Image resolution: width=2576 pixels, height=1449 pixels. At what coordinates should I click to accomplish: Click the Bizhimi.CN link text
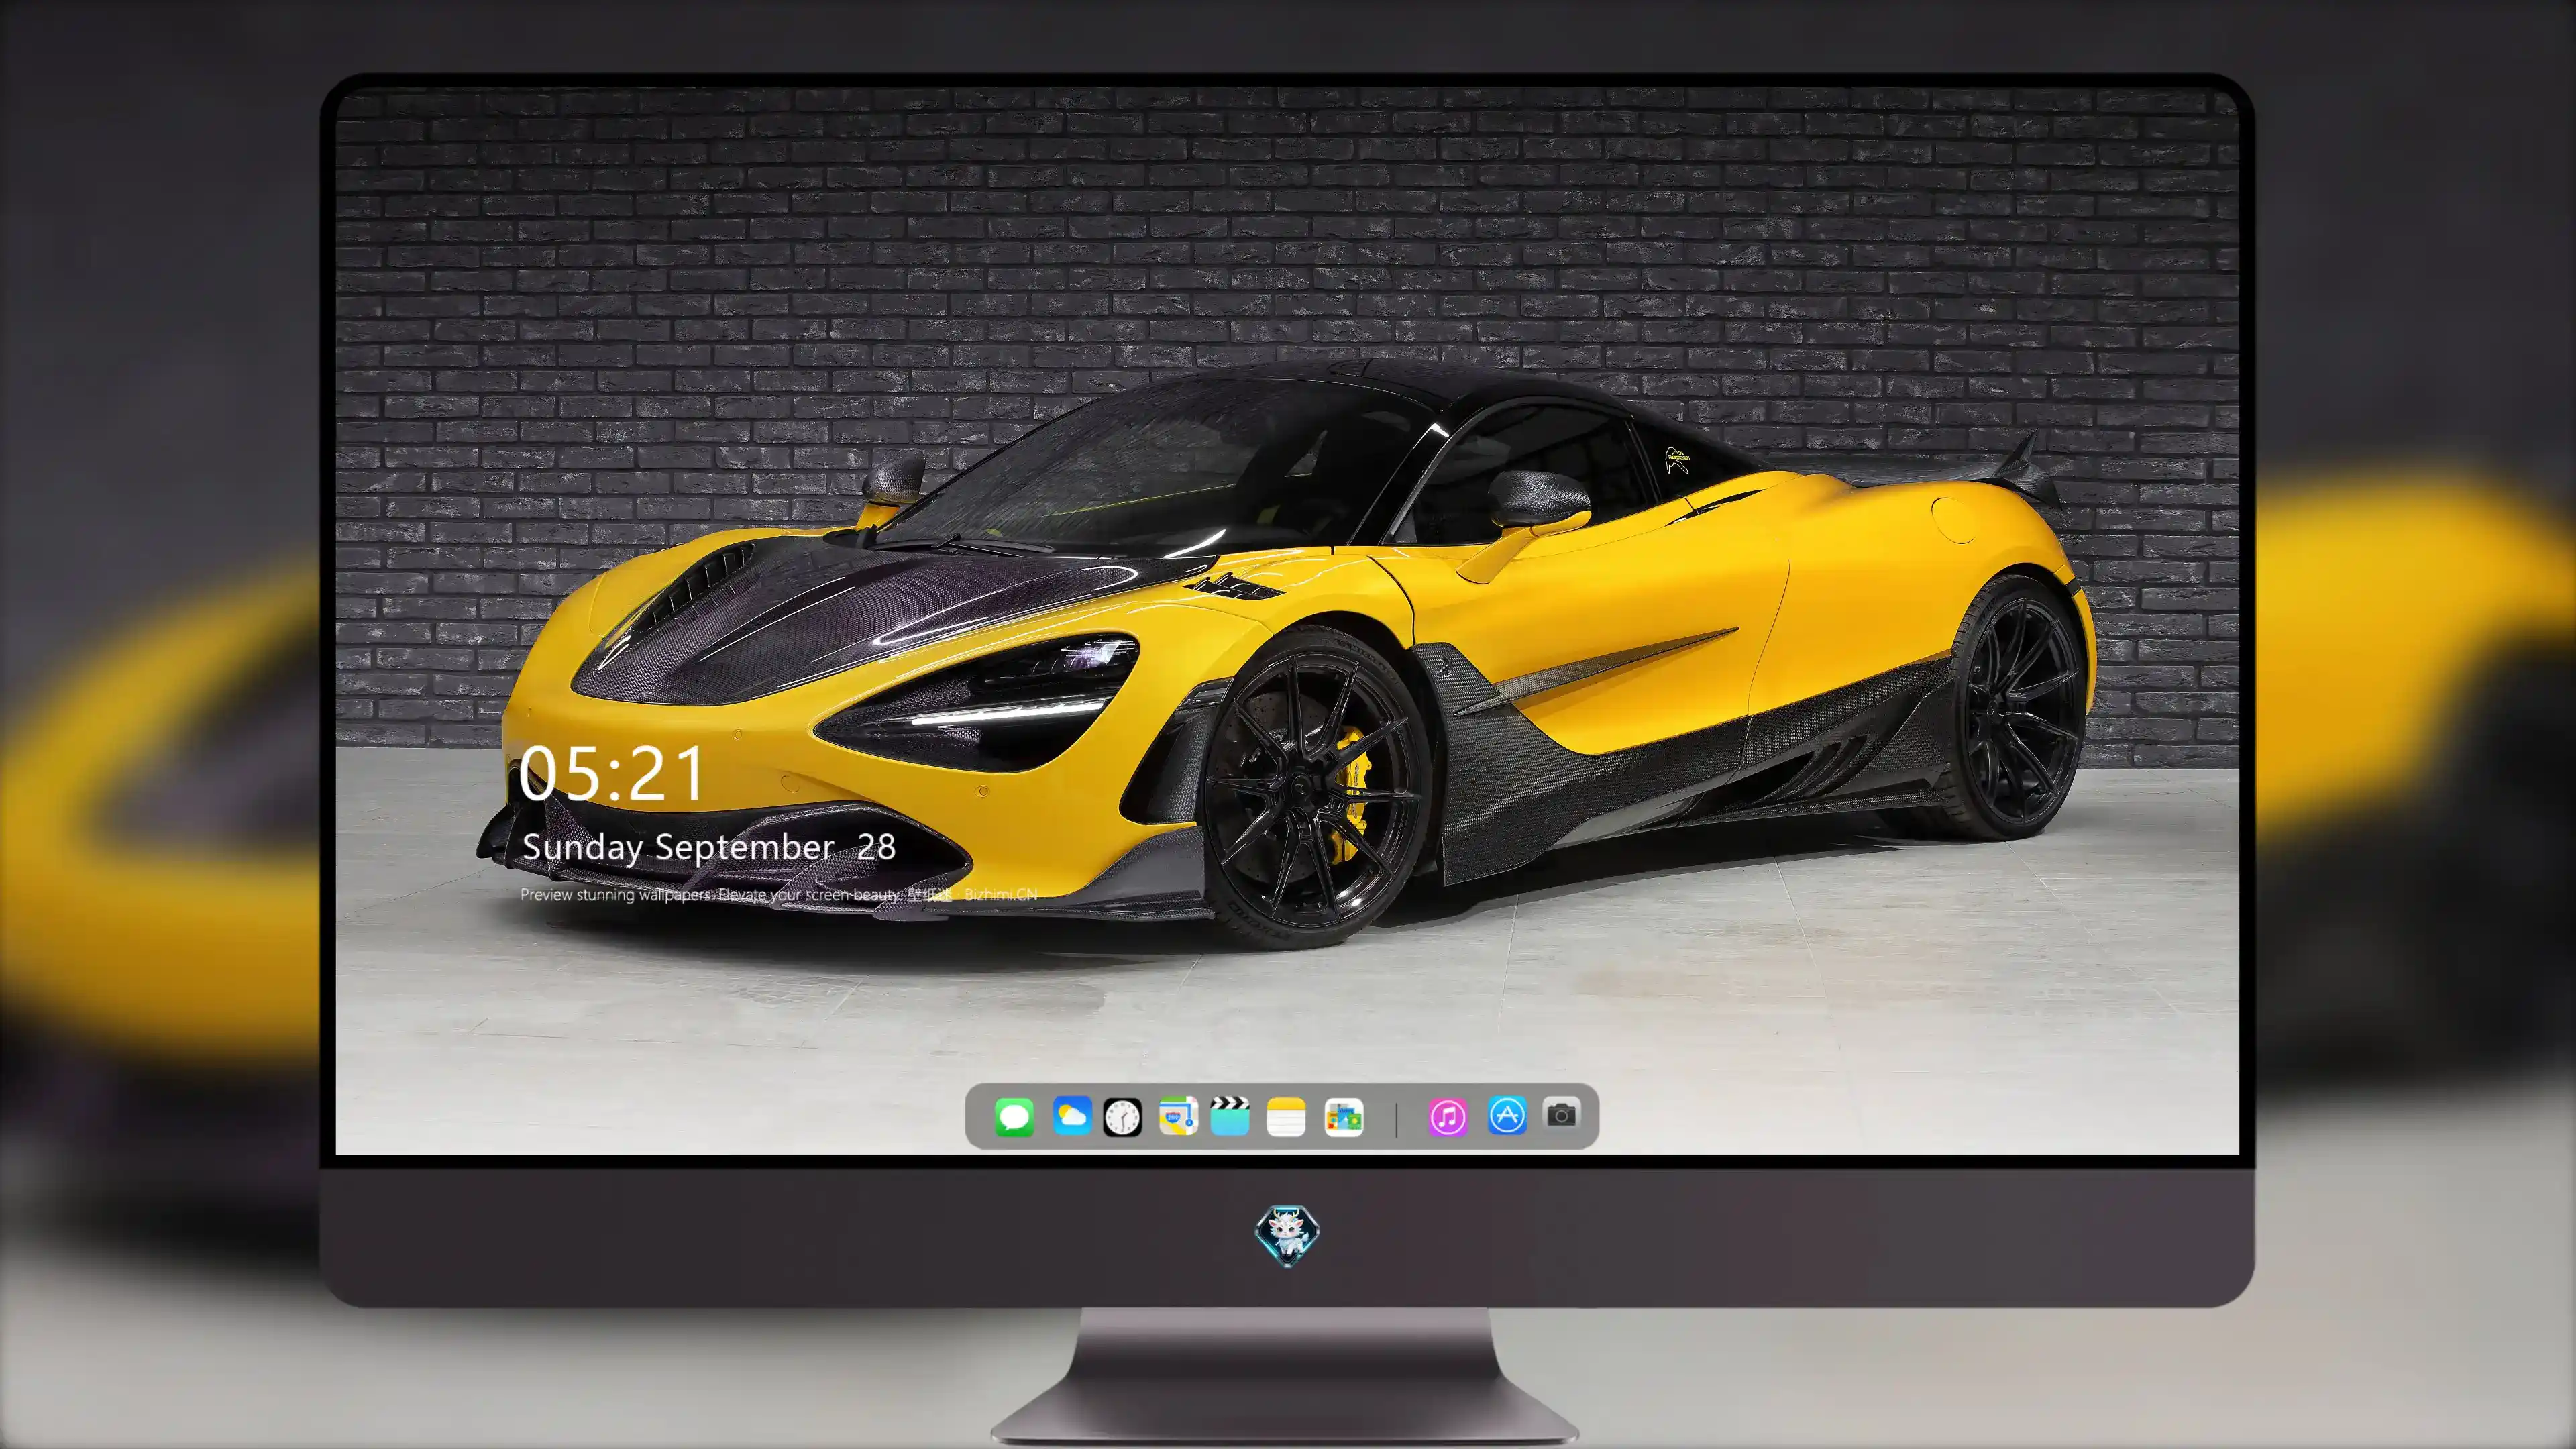tap(1000, 894)
